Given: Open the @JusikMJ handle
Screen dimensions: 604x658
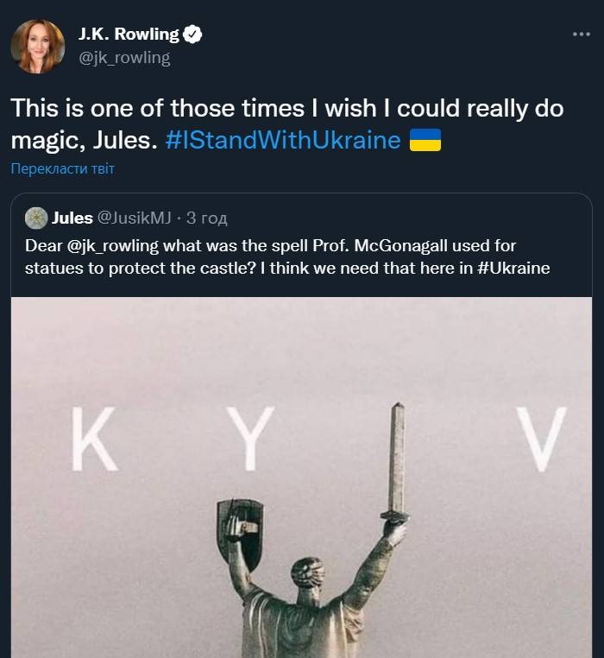Looking at the screenshot, I should pyautogui.click(x=135, y=218).
